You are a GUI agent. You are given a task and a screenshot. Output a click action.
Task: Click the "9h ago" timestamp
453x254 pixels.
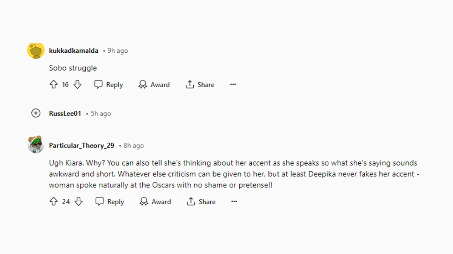(118, 50)
